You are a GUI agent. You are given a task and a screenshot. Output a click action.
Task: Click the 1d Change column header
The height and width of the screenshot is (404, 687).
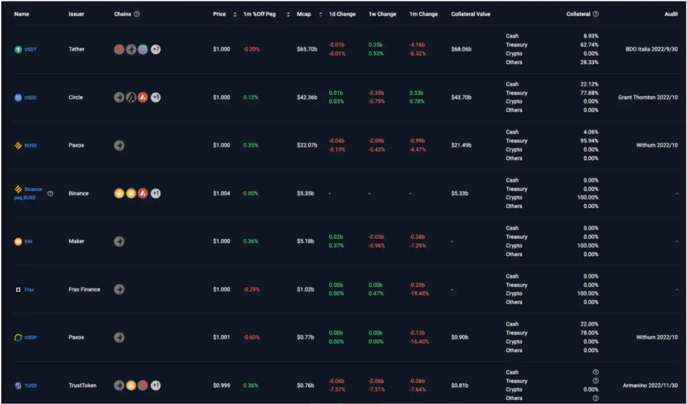point(342,14)
